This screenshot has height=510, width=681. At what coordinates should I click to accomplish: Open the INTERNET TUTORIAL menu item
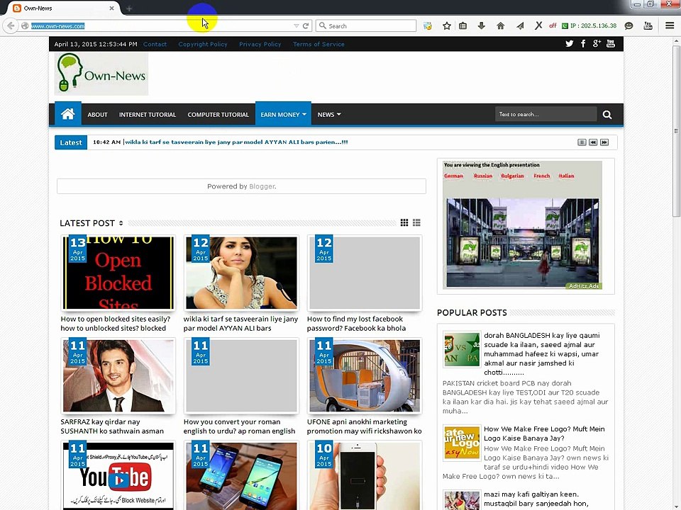147,114
